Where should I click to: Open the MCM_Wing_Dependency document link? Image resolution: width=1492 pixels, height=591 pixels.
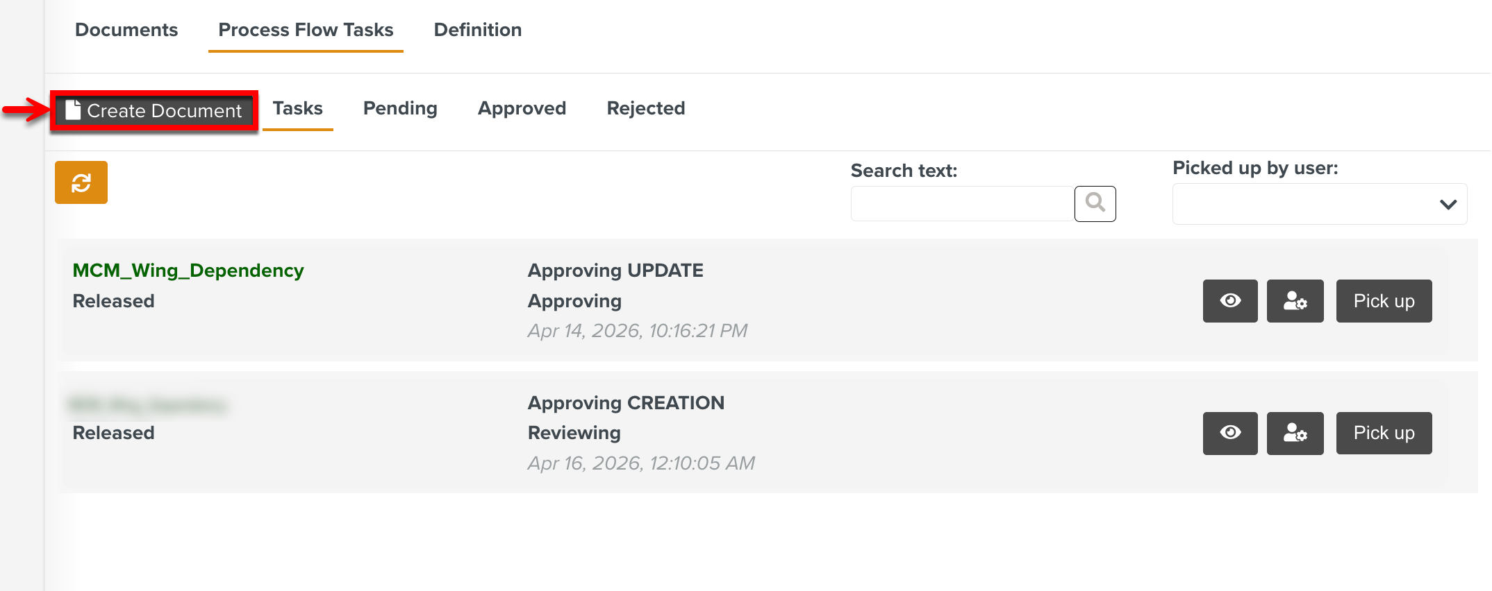click(x=188, y=270)
